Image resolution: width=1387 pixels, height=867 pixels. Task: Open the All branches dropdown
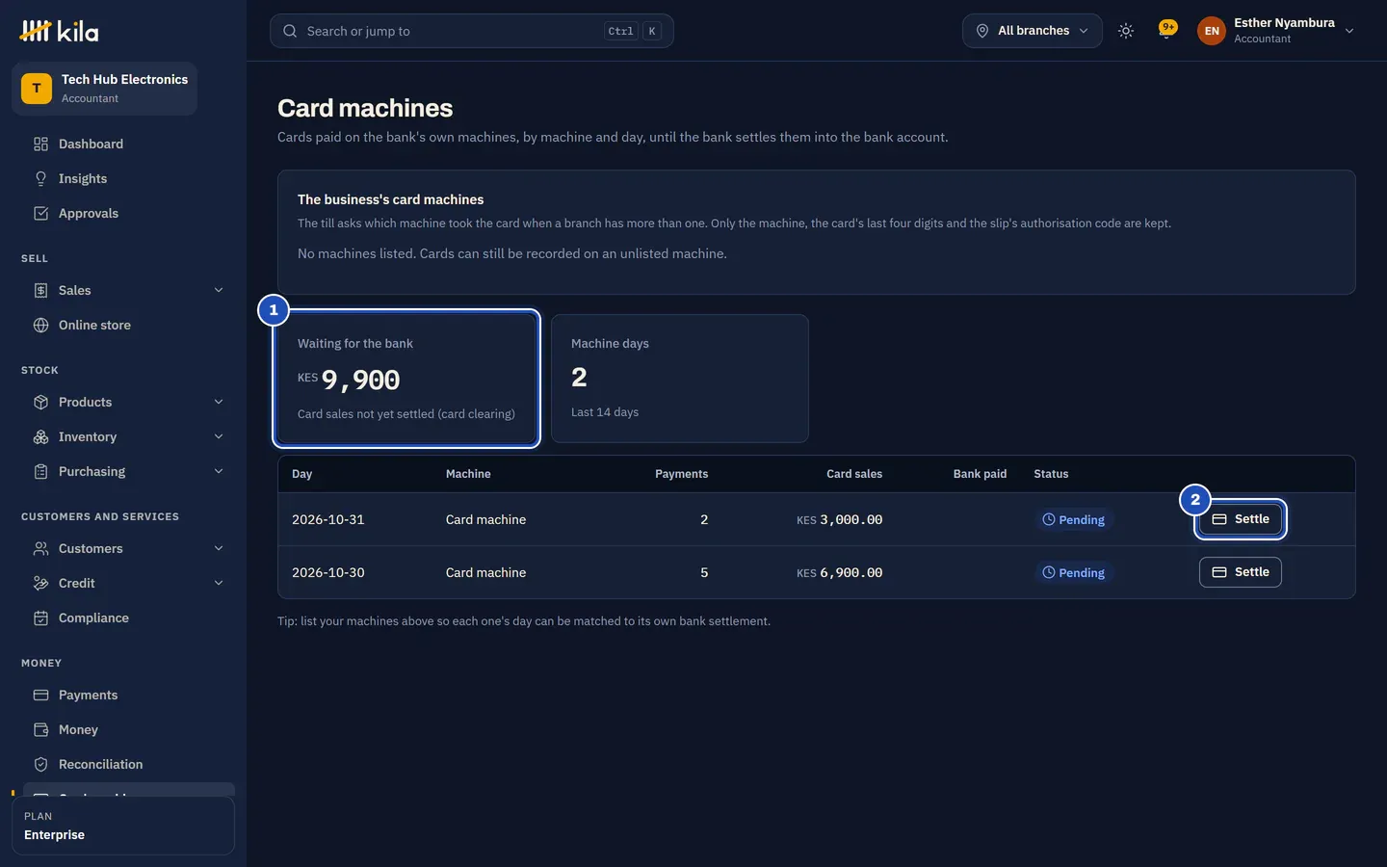point(1033,31)
